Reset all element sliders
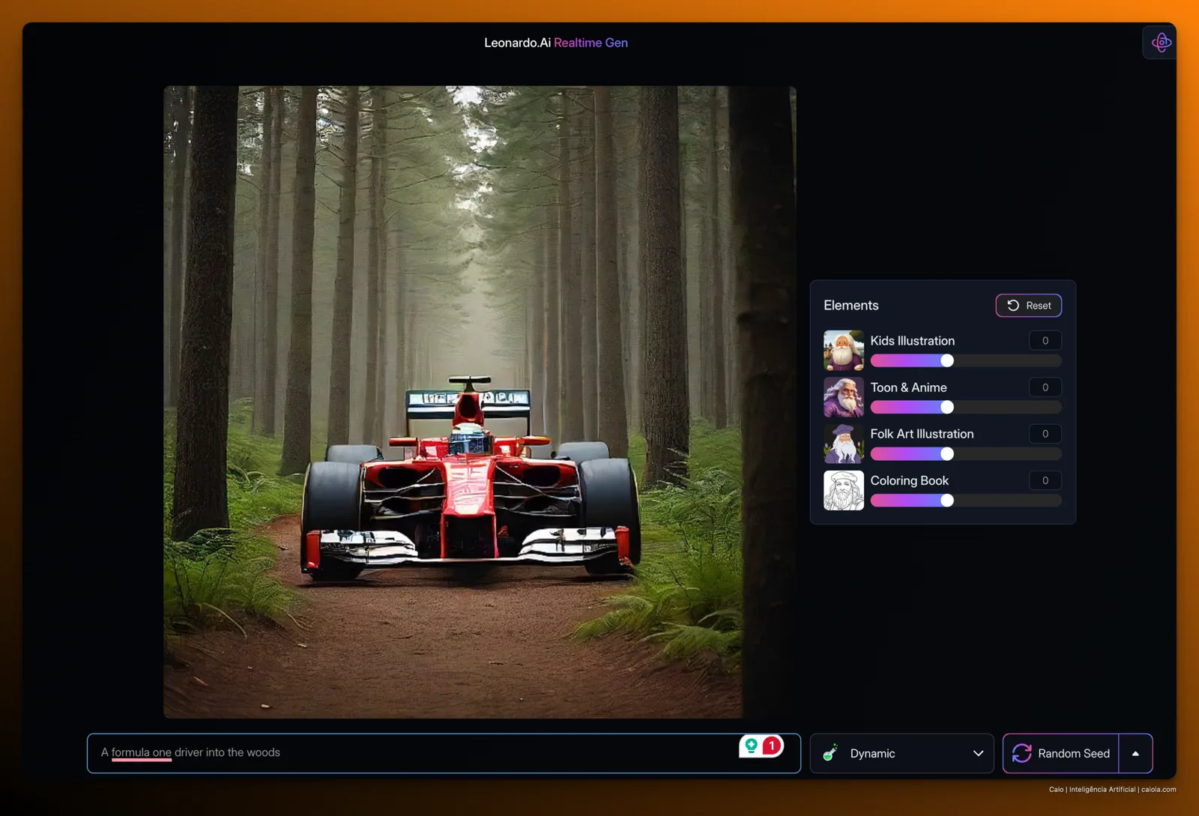Screen dimensions: 1199x816 tap(1028, 306)
